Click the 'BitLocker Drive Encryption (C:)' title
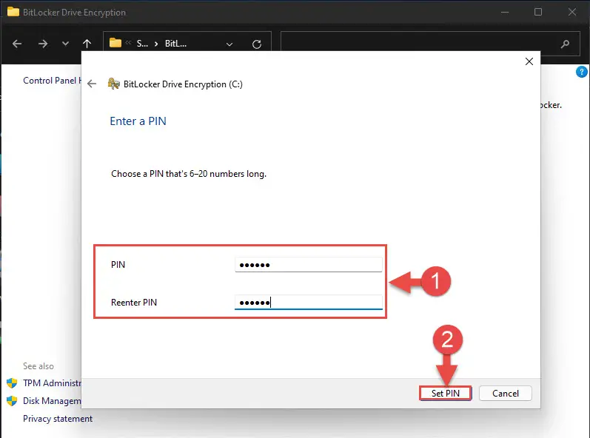 [x=183, y=84]
